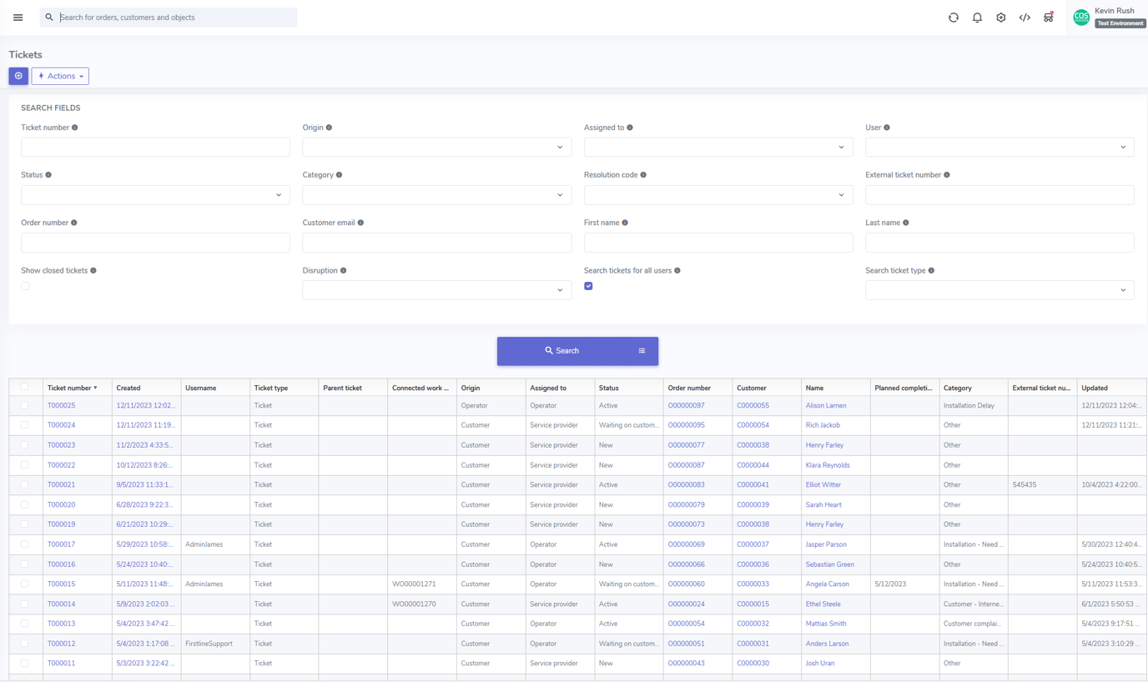1148x682 pixels.
Task: Open settings using the gear icon
Action: 1000,17
